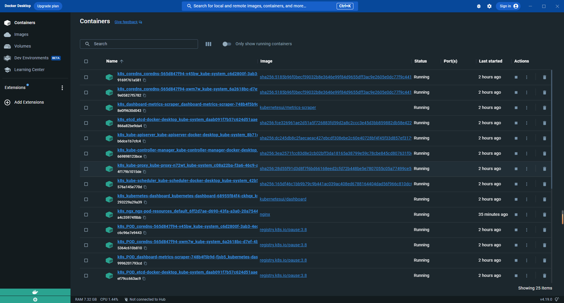
Task: Delete the k8s_kube-apiserver container
Action: click(x=544, y=138)
